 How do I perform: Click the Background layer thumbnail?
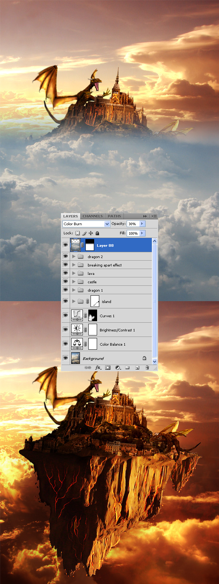pyautogui.click(x=76, y=358)
